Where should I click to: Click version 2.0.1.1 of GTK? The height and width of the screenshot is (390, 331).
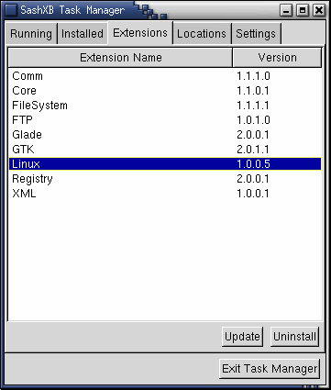tap(253, 150)
